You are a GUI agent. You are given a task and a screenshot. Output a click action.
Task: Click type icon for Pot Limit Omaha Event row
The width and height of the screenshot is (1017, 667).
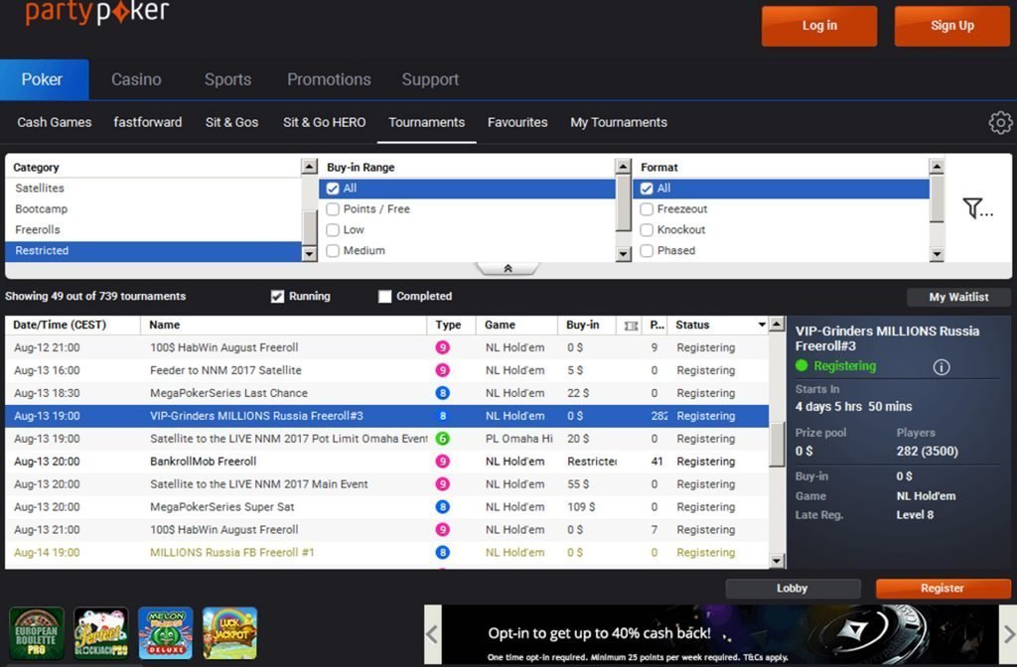click(x=442, y=438)
